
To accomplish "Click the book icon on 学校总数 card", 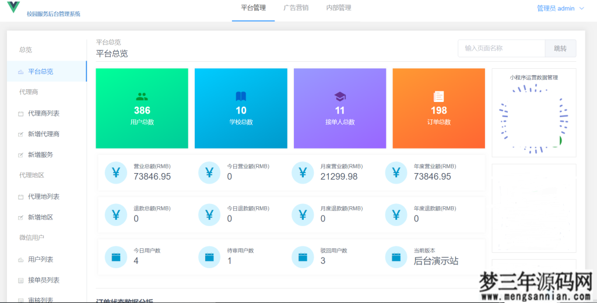I will click(241, 96).
